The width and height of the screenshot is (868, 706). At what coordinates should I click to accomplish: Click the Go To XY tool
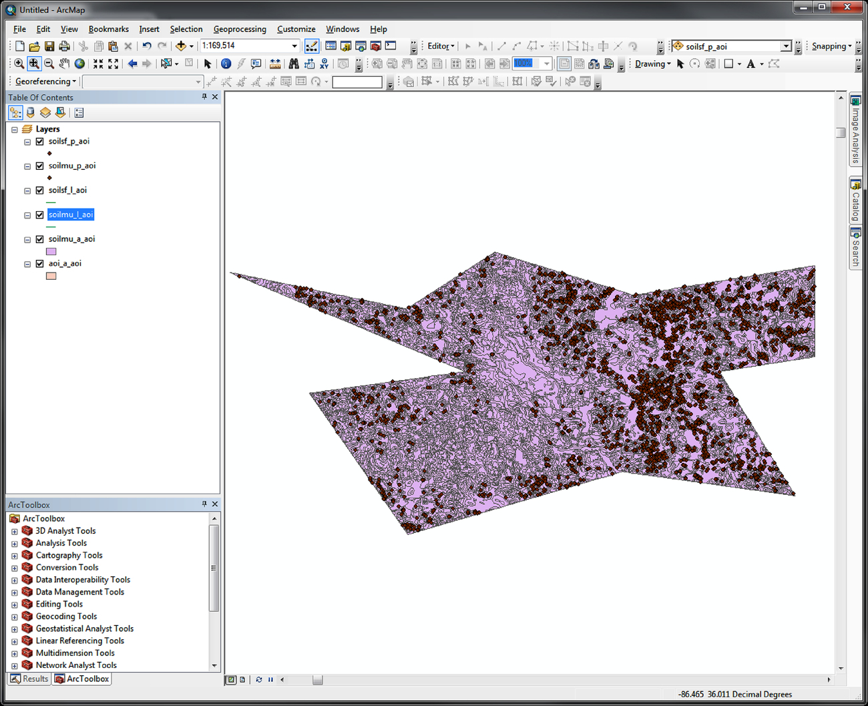pos(324,64)
